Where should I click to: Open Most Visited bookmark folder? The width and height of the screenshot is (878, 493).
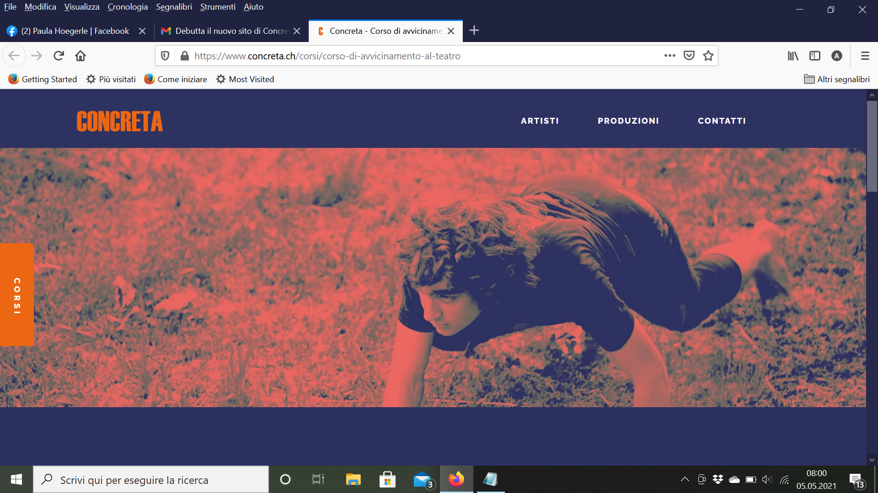(x=245, y=79)
